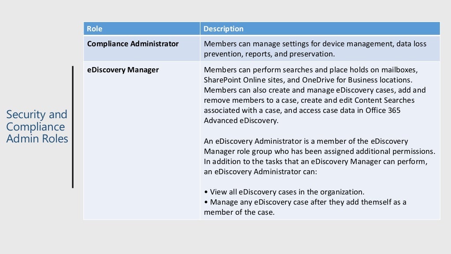Click the 'View all eDiscovery cases' bullet
The width and height of the screenshot is (451, 254).
(284, 192)
